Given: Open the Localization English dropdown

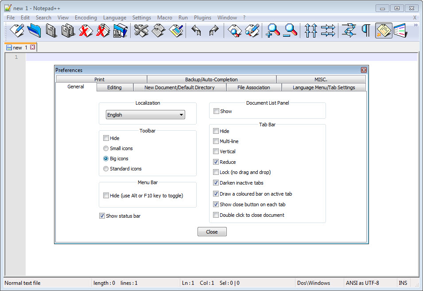Looking at the screenshot, I should click(145, 115).
